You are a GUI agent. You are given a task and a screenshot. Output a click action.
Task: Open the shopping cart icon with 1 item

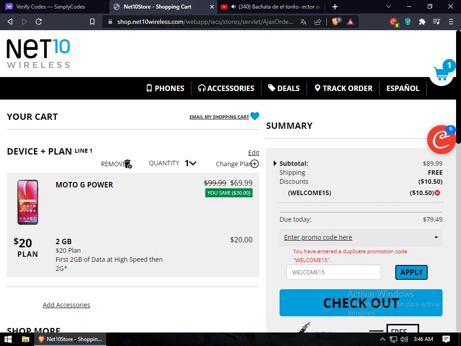[443, 72]
